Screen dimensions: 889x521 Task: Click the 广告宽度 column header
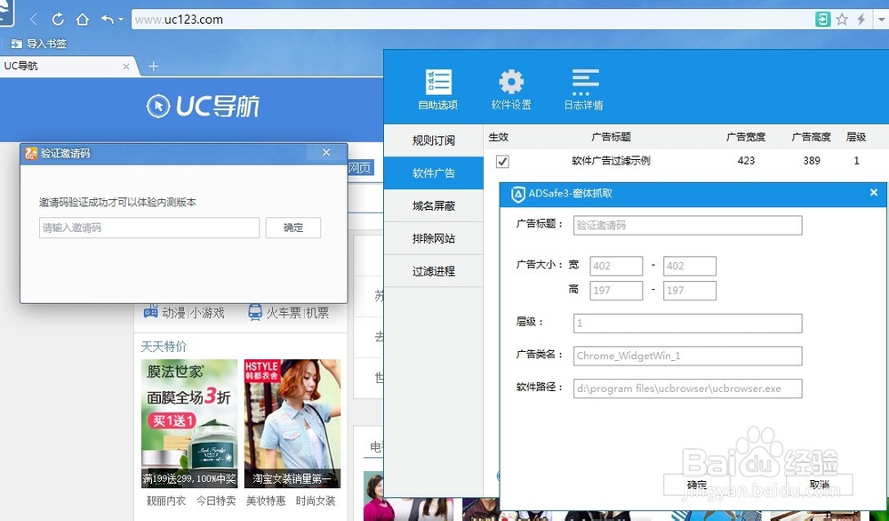point(746,137)
